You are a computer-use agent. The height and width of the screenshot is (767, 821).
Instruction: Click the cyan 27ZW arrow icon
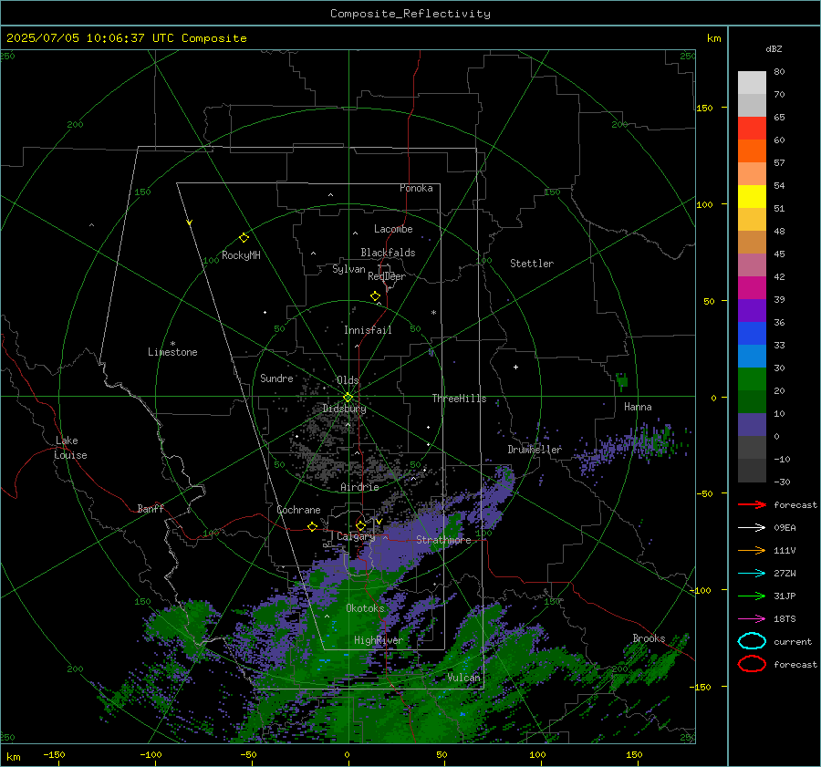point(752,574)
